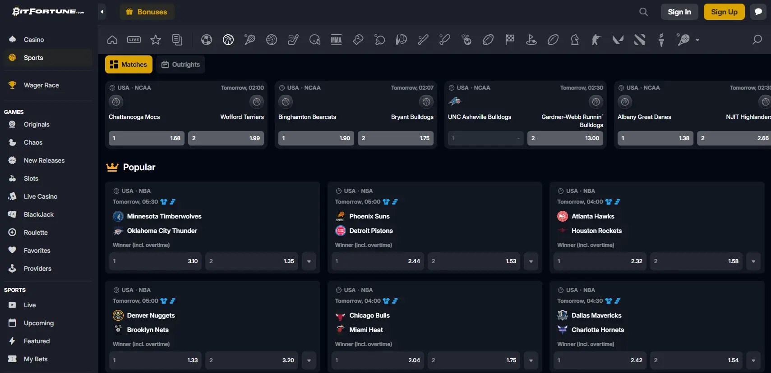Expand more markets for Timberwolves vs Thunder
771x373 pixels.
(309, 261)
